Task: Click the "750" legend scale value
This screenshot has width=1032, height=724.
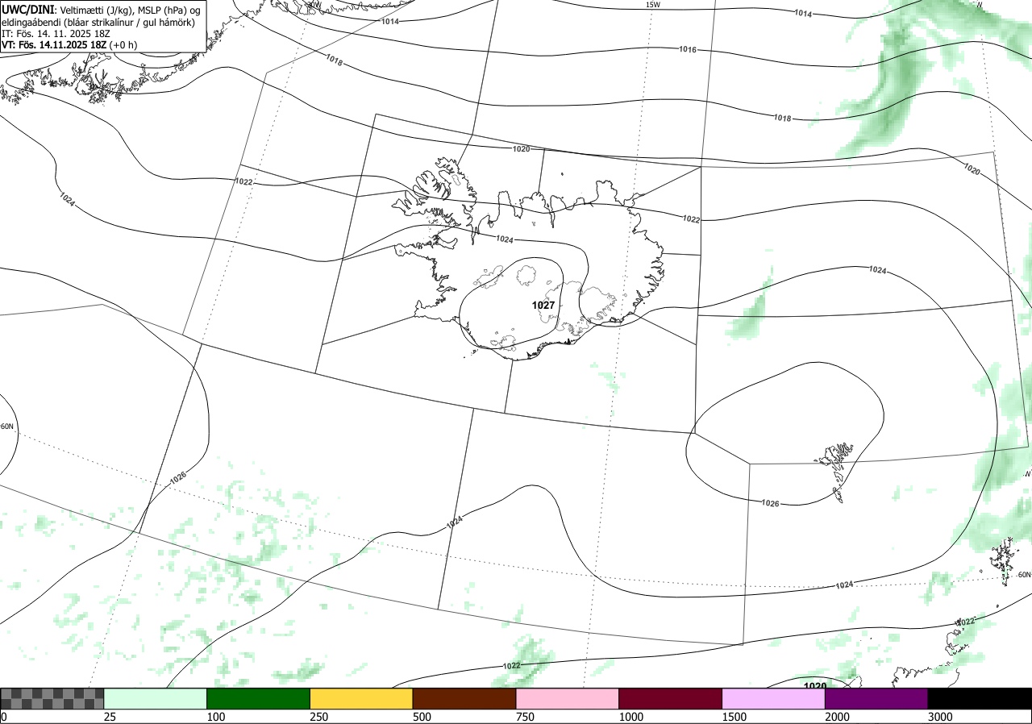Action: tap(526, 717)
